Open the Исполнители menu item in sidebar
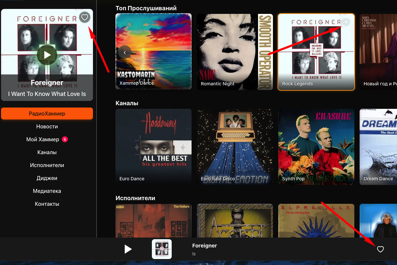 coord(47,165)
